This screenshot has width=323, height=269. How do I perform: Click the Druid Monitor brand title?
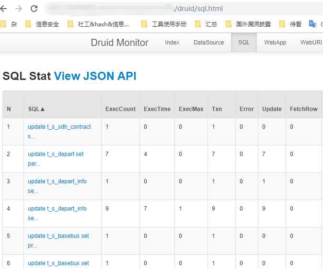(x=119, y=43)
